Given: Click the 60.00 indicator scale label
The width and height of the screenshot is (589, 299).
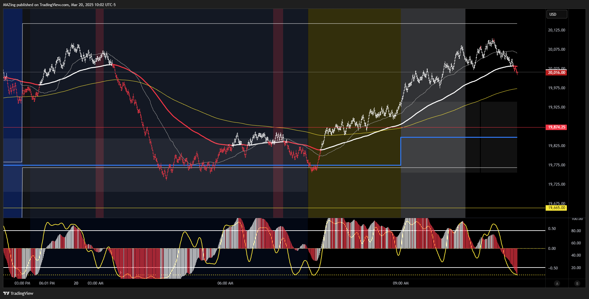Looking at the screenshot, I should pyautogui.click(x=576, y=243).
